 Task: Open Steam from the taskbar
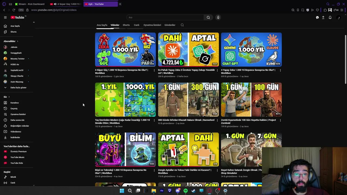(193, 191)
